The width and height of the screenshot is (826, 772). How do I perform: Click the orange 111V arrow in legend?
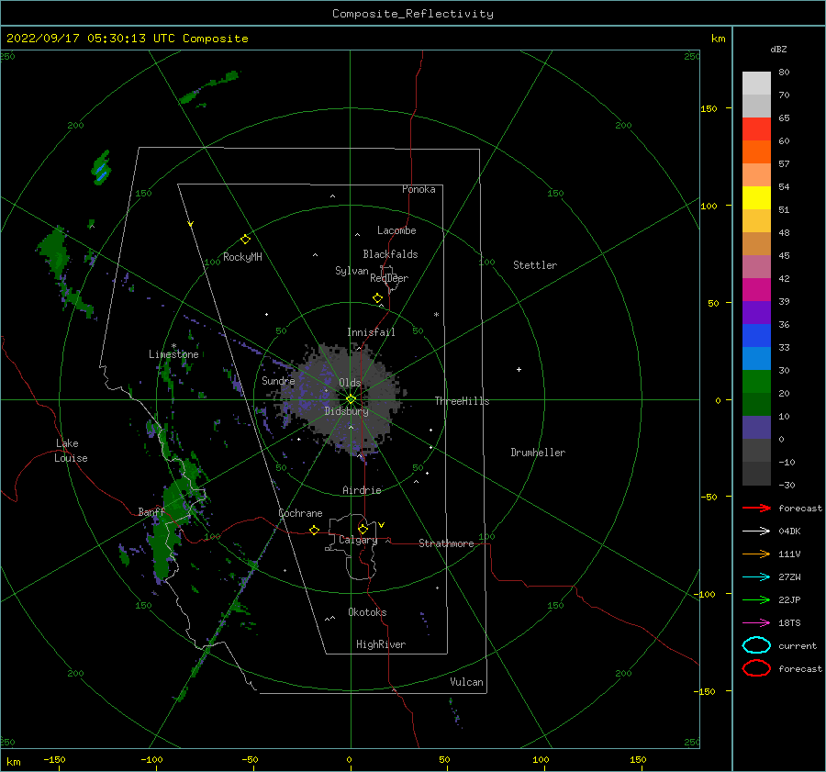click(756, 554)
